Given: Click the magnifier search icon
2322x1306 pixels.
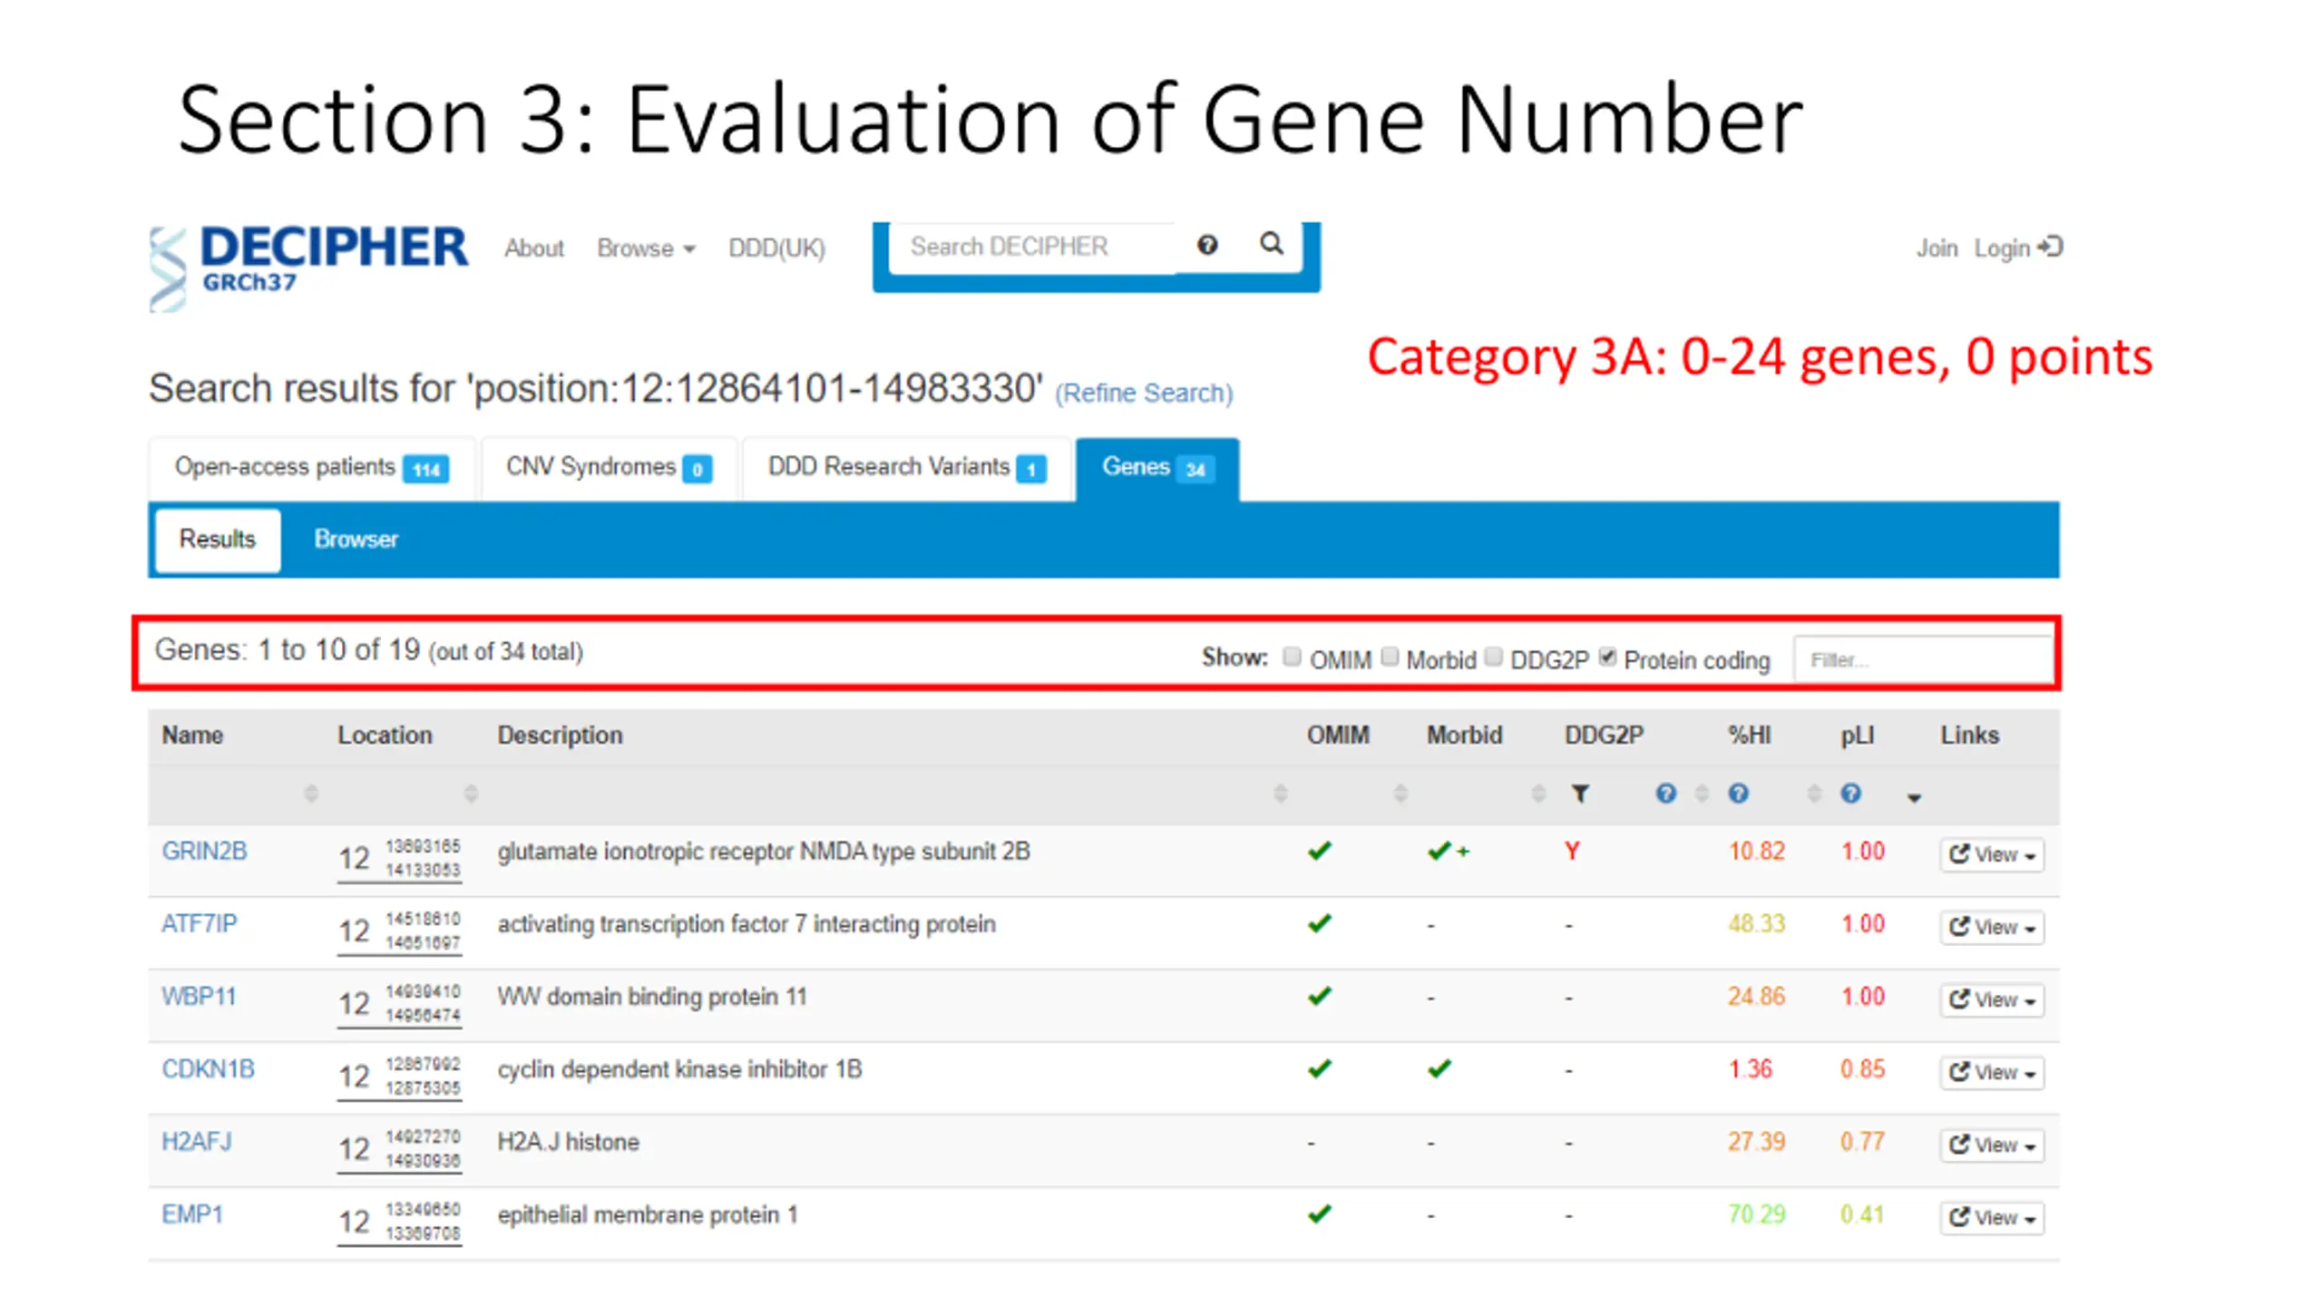Looking at the screenshot, I should (x=1272, y=244).
